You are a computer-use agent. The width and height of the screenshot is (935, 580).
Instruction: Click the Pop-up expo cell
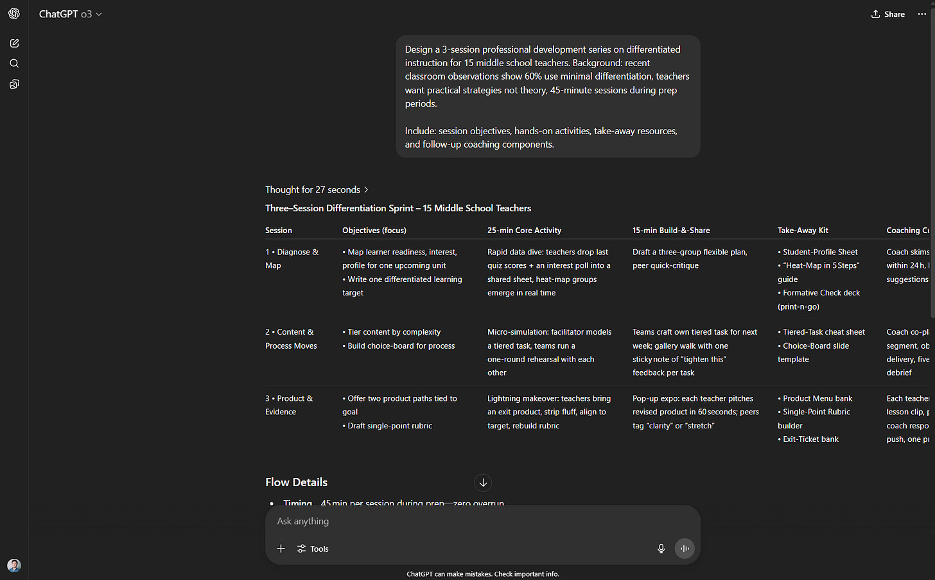coord(696,412)
